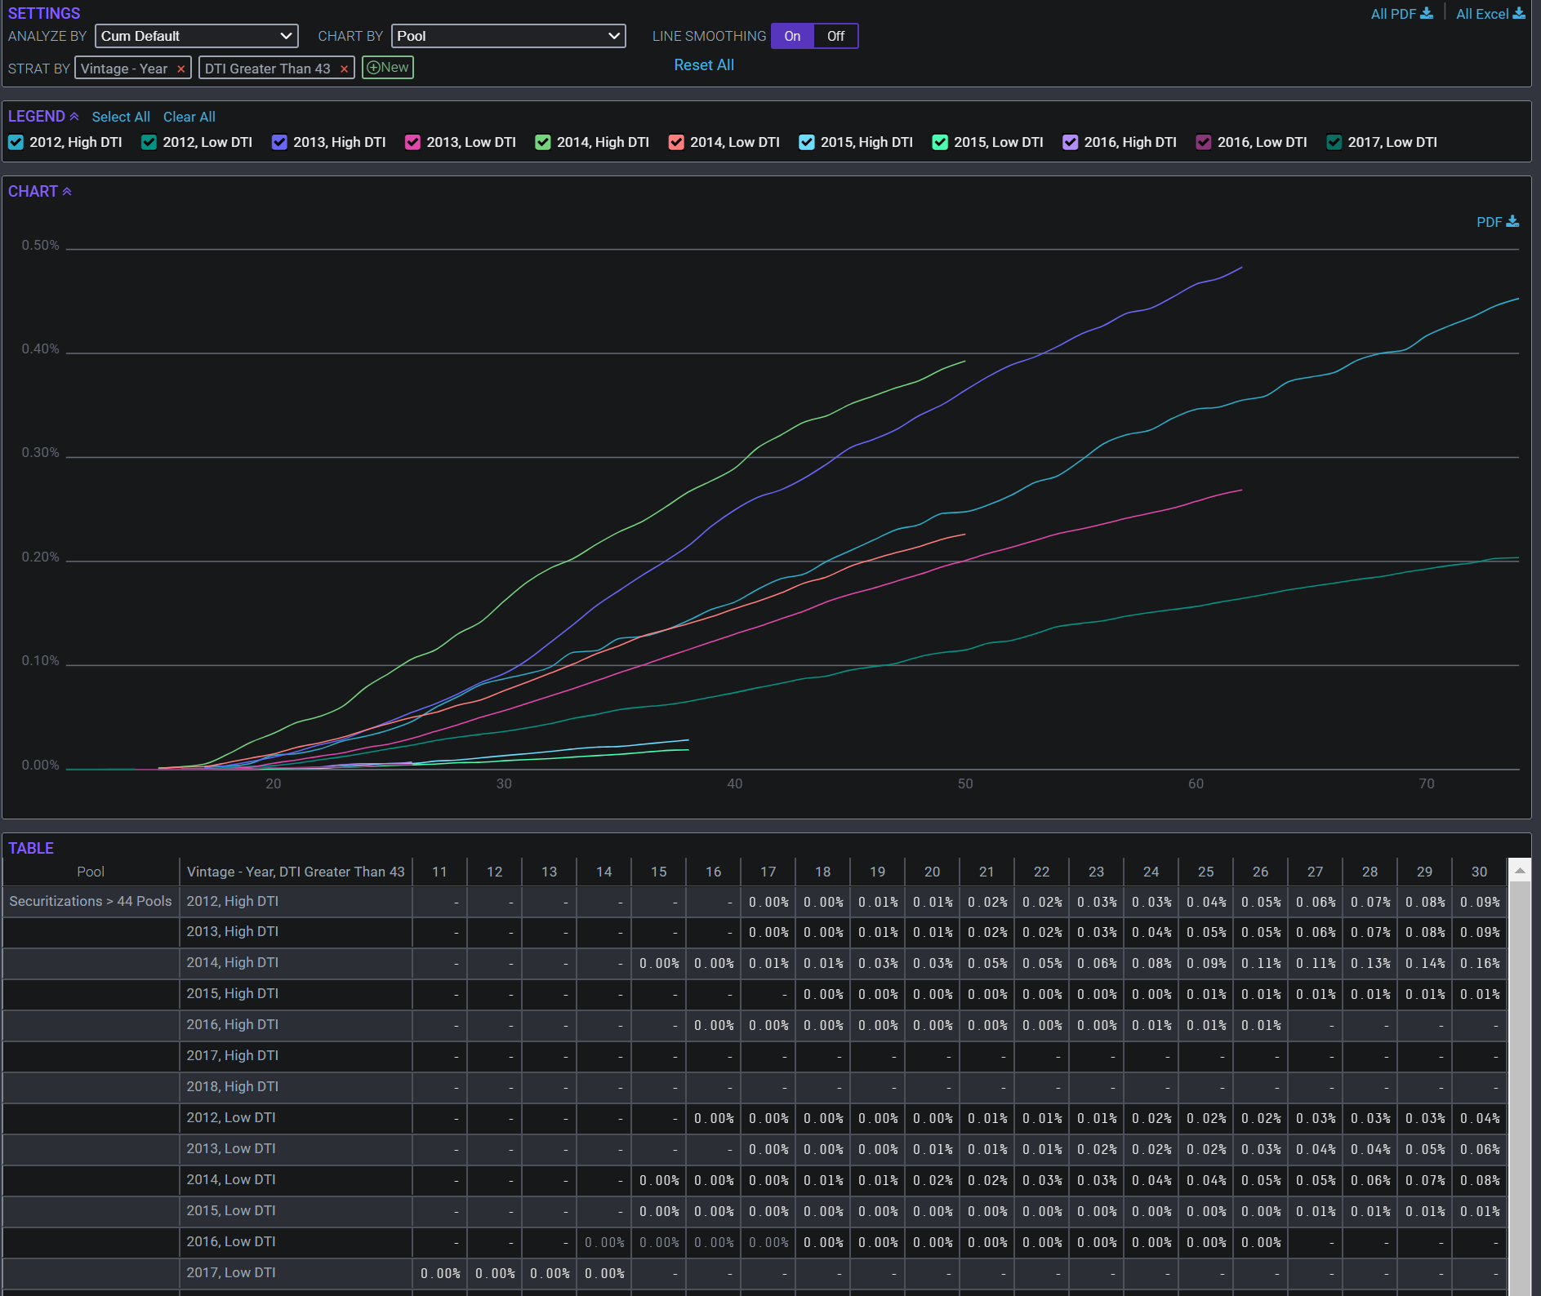The image size is (1541, 1296).
Task: Open the Analyze By dropdown
Action: [x=196, y=36]
